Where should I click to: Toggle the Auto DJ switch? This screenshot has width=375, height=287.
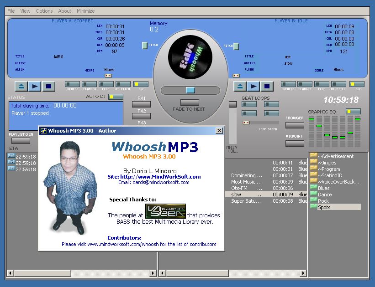(x=116, y=97)
